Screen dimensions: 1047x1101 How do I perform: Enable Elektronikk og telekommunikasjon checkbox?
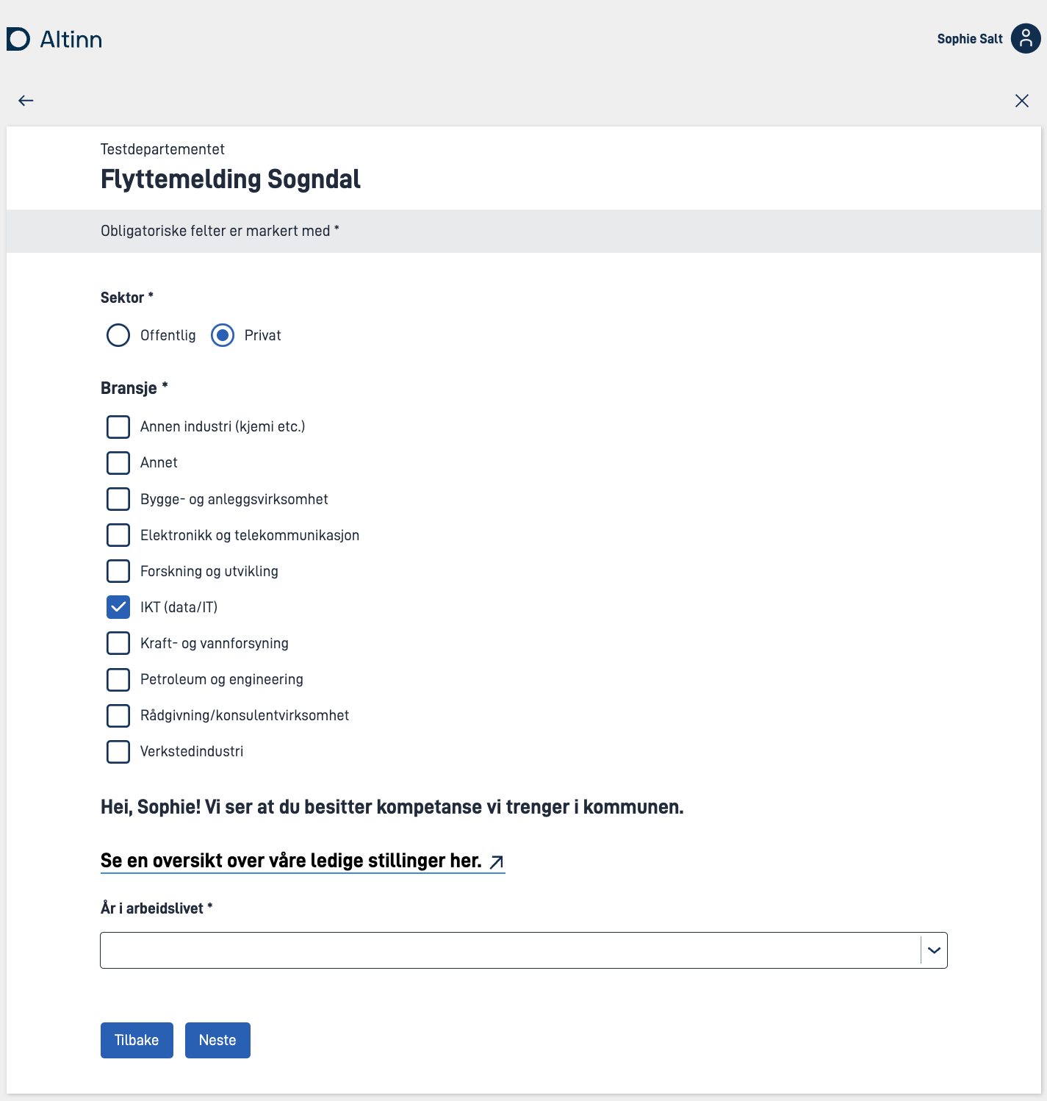coord(118,535)
